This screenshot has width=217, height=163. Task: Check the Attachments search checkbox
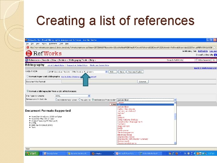tap(197, 60)
